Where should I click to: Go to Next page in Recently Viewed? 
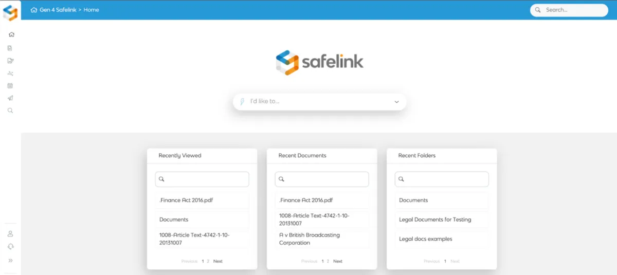click(218, 261)
